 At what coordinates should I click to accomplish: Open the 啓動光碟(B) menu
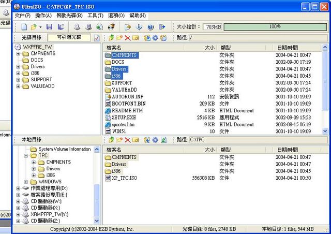point(69,16)
